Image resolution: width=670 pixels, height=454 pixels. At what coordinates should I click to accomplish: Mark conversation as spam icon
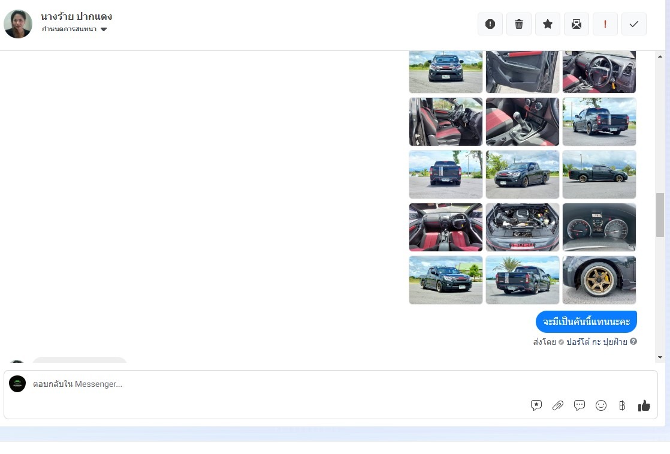coord(490,24)
